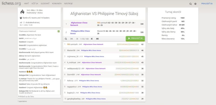This screenshot has width=216, height=105.
Task: Open the UČIŤ SA menu
Action: tap(35, 3)
